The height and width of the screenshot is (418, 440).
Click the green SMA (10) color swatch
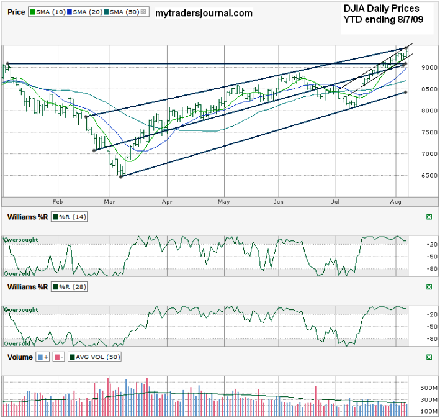tap(33, 12)
